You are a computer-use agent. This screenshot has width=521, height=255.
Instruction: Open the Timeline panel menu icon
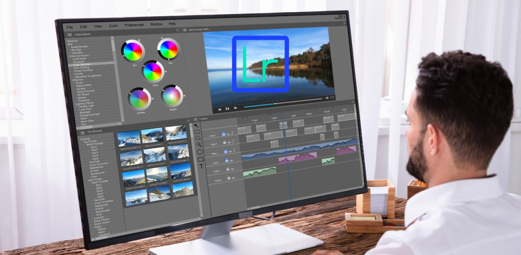196,118
